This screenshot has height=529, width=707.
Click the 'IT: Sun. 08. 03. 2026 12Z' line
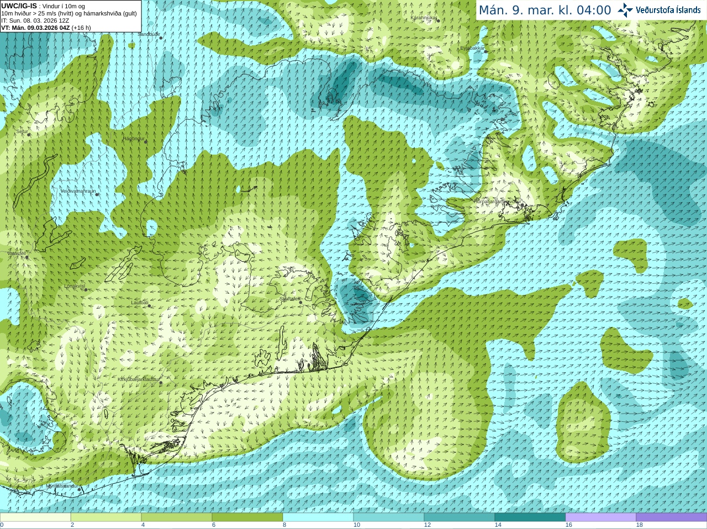pos(35,20)
